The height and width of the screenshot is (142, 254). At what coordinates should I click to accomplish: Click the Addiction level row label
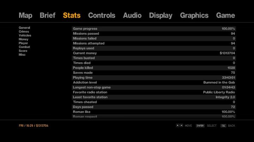pyautogui.click(x=85, y=82)
